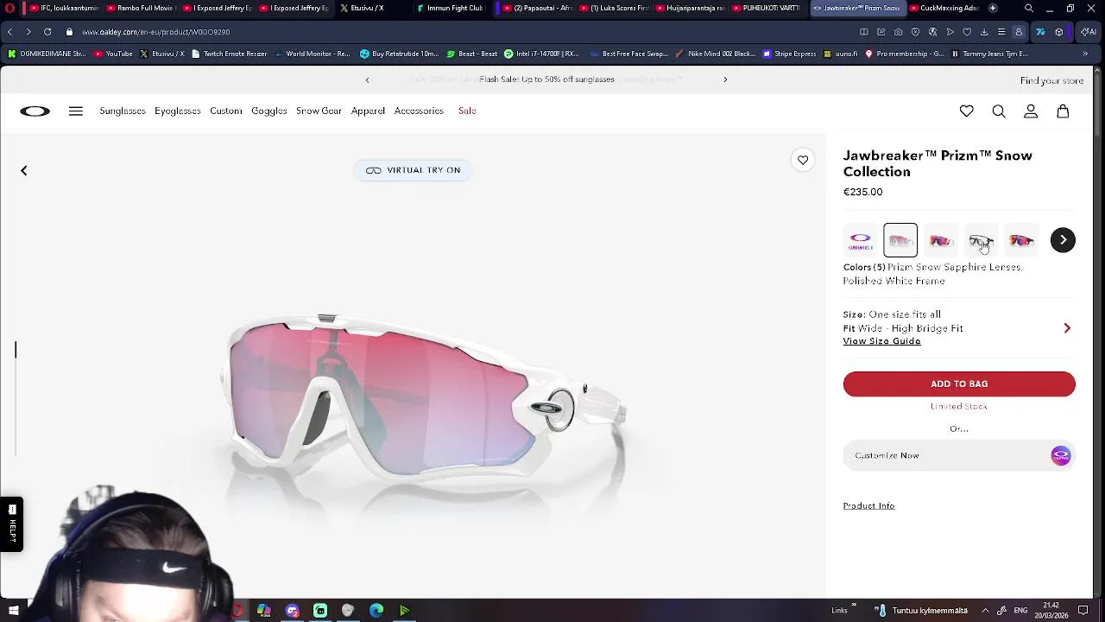The image size is (1105, 622).
Task: Open the Snow Gear menu
Action: click(319, 111)
